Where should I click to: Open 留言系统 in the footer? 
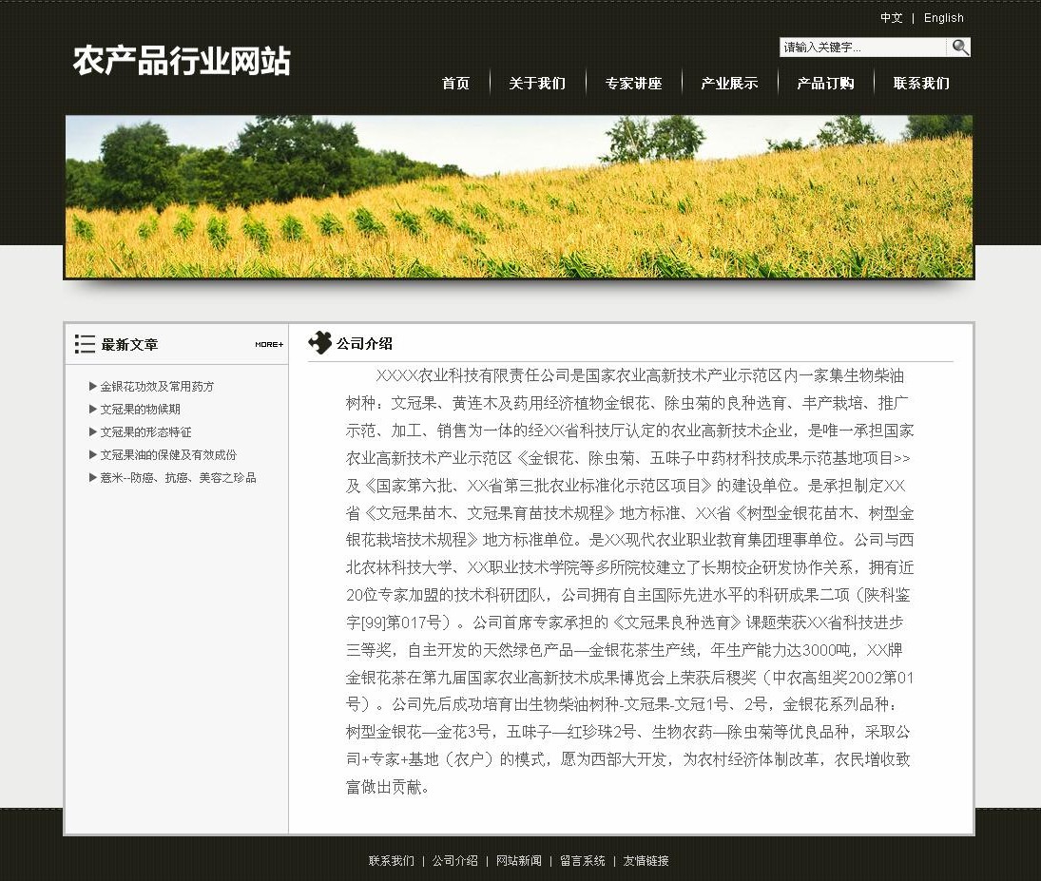point(582,861)
